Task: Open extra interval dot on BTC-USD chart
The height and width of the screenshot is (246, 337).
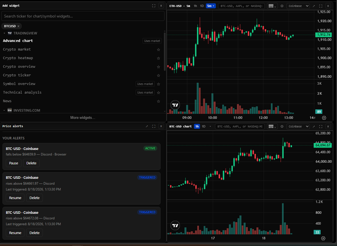Action: [x=210, y=126]
